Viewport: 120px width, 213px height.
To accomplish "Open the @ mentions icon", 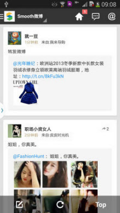I will (112, 16).
